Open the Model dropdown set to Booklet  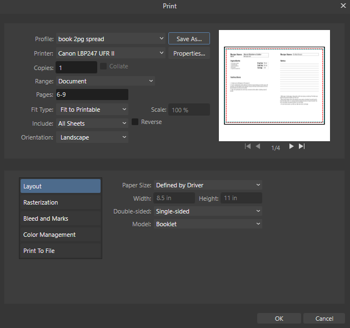point(208,224)
